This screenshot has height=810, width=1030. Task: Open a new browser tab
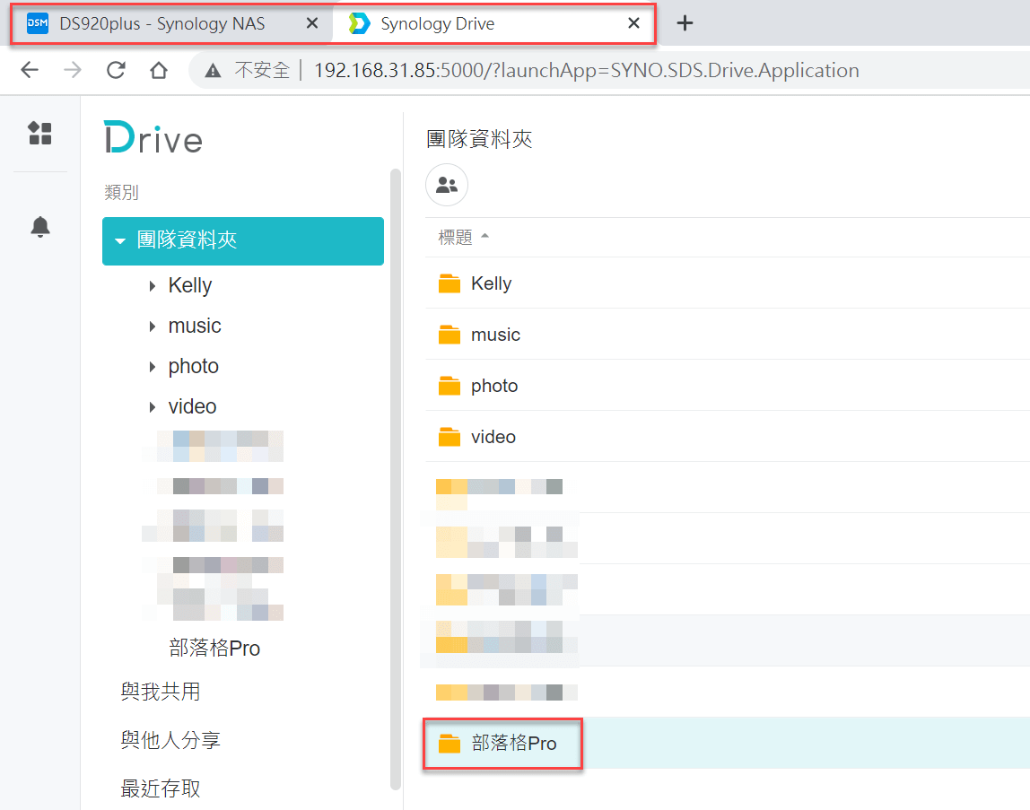click(x=685, y=23)
